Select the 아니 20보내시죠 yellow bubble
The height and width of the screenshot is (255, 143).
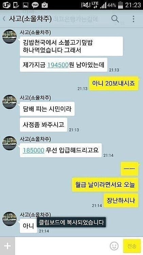tap(114, 83)
